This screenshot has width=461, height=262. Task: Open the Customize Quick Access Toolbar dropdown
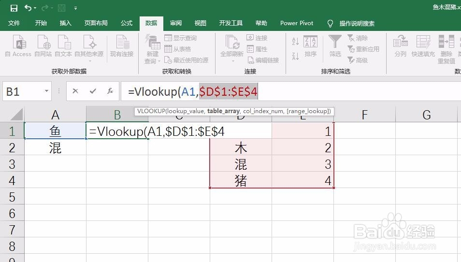(x=75, y=8)
